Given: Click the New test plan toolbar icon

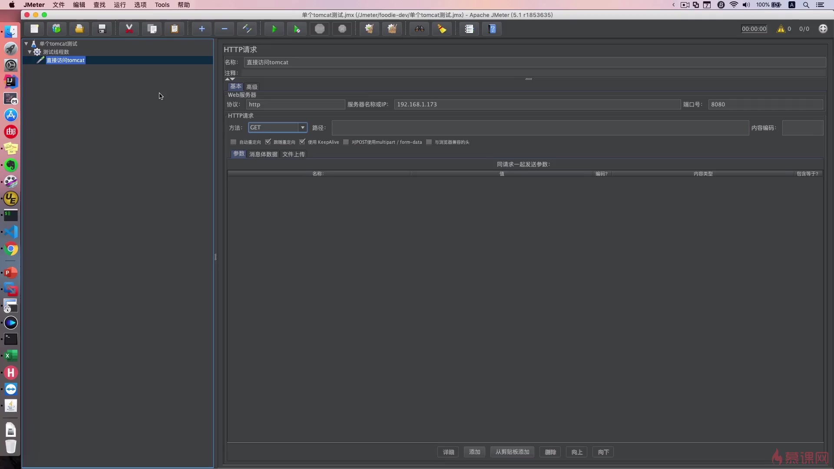Looking at the screenshot, I should (x=34, y=29).
